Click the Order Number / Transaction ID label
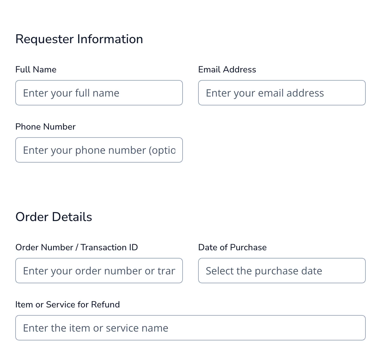The width and height of the screenshot is (381, 343). click(77, 247)
